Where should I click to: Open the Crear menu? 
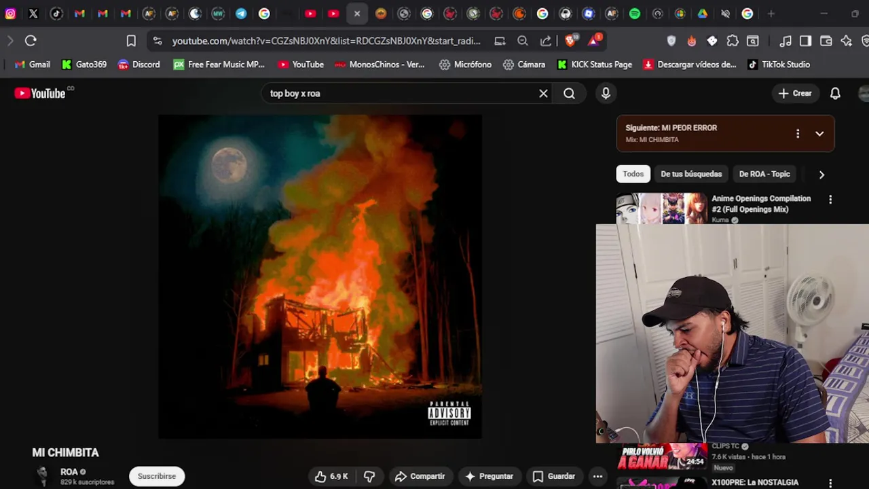795,94
